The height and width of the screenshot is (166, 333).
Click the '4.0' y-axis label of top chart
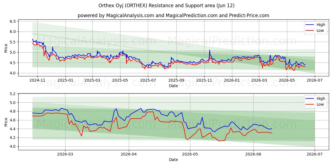tap(13, 73)
